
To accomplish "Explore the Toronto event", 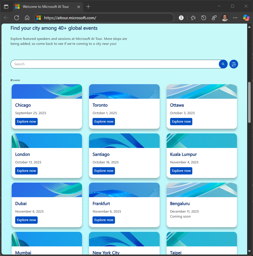I will pyautogui.click(x=104, y=121).
